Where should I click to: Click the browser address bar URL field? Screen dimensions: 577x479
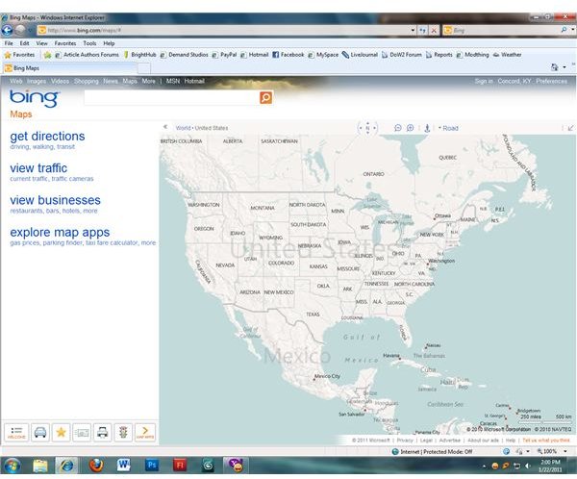pos(224,31)
